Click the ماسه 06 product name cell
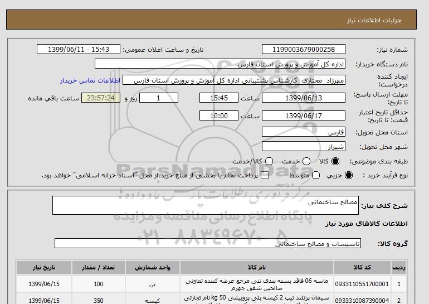429x304 pixels. [257, 284]
